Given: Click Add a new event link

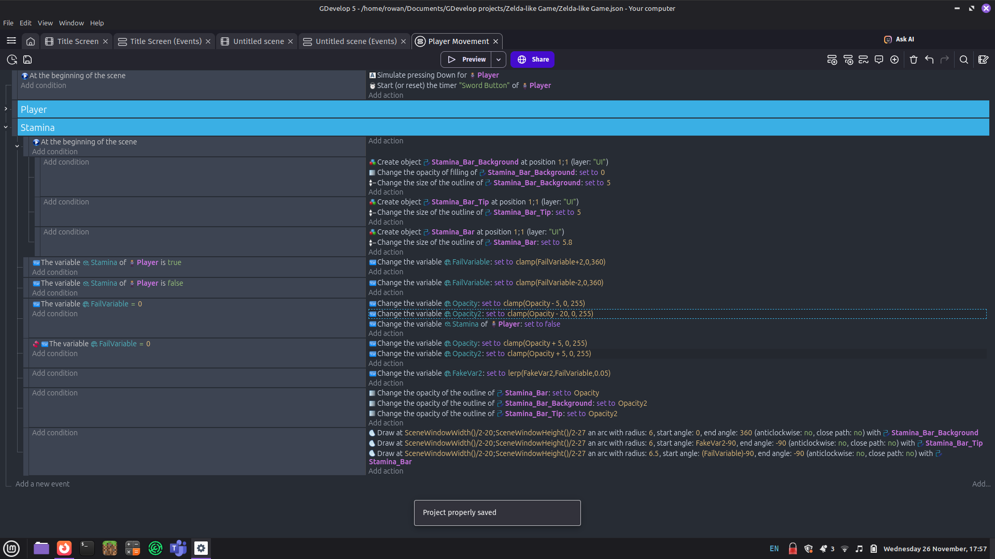Looking at the screenshot, I should tap(42, 484).
